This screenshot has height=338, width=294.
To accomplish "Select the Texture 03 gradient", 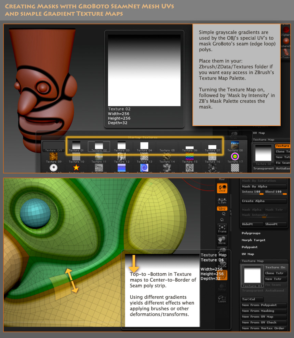I will (121, 146).
